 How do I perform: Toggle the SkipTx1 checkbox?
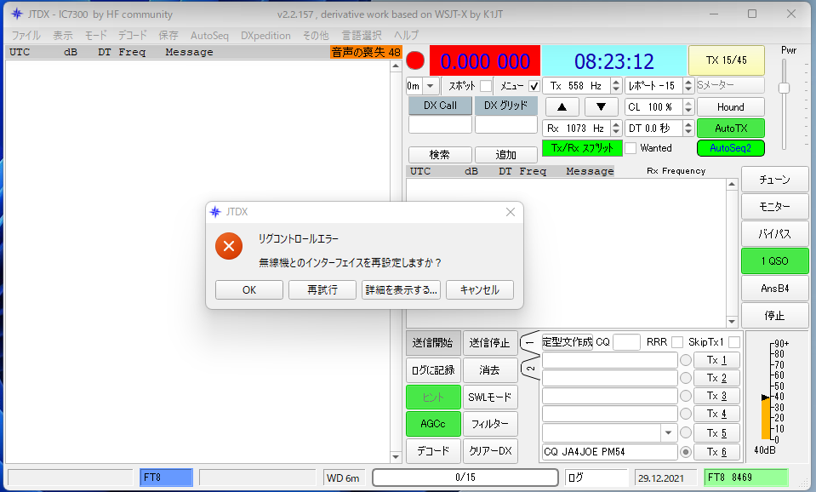(734, 342)
